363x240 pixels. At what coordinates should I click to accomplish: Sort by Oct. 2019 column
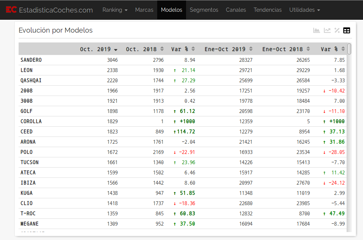(99, 49)
